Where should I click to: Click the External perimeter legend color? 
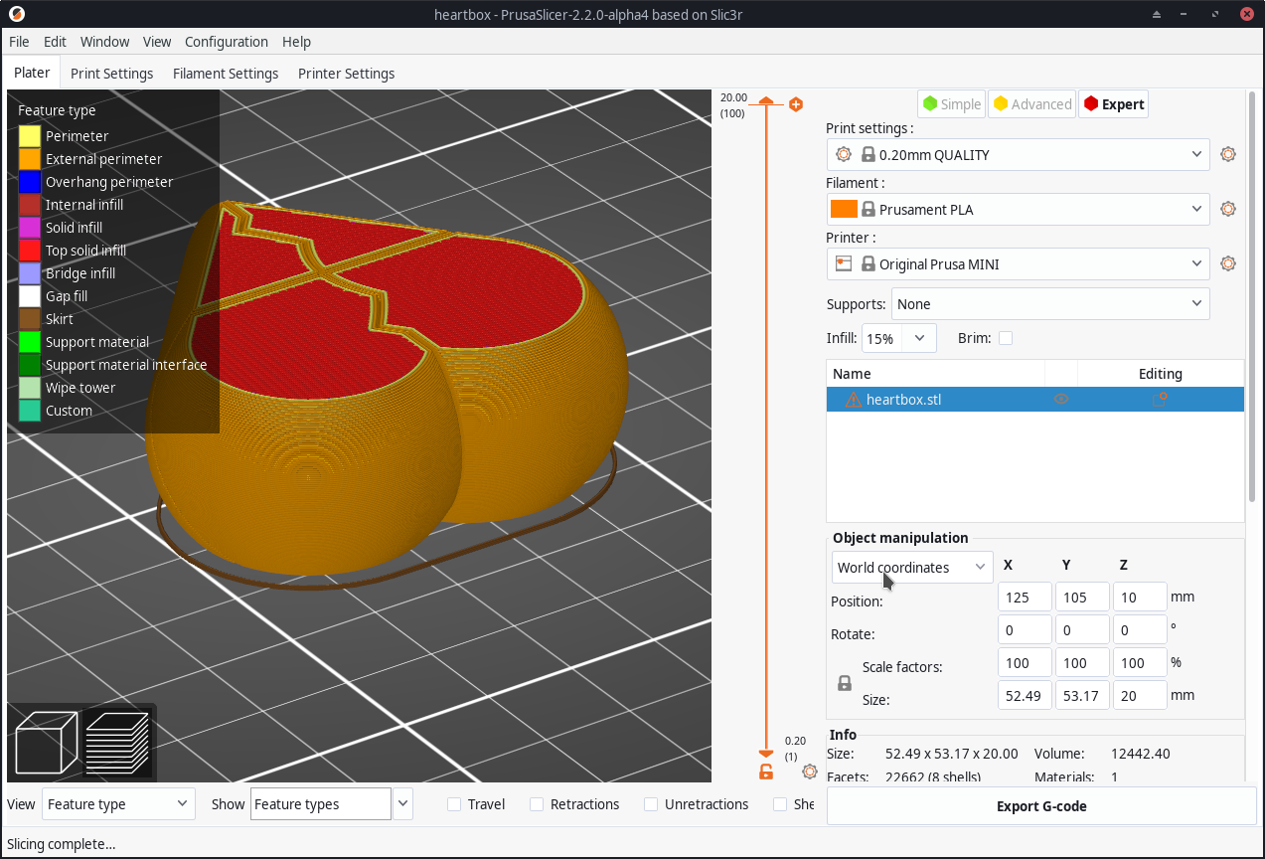(30, 158)
